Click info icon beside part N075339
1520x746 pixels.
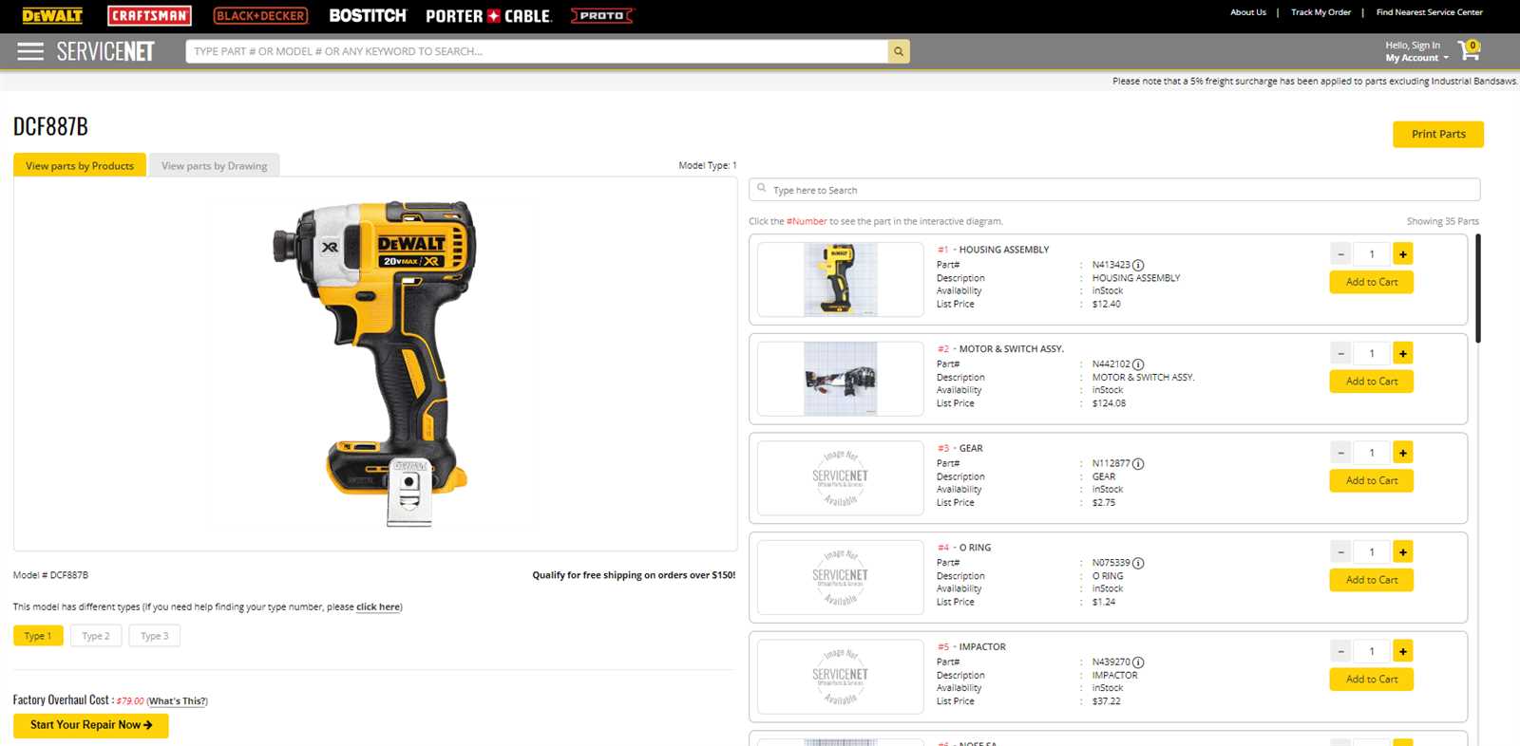click(x=1138, y=563)
